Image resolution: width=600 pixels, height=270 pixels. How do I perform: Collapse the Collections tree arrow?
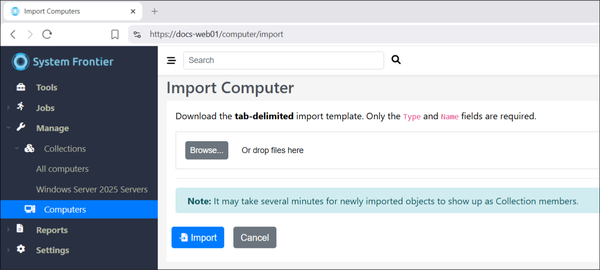[x=17, y=149]
